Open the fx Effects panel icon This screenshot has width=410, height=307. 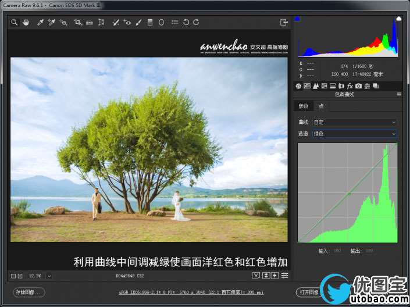350,86
